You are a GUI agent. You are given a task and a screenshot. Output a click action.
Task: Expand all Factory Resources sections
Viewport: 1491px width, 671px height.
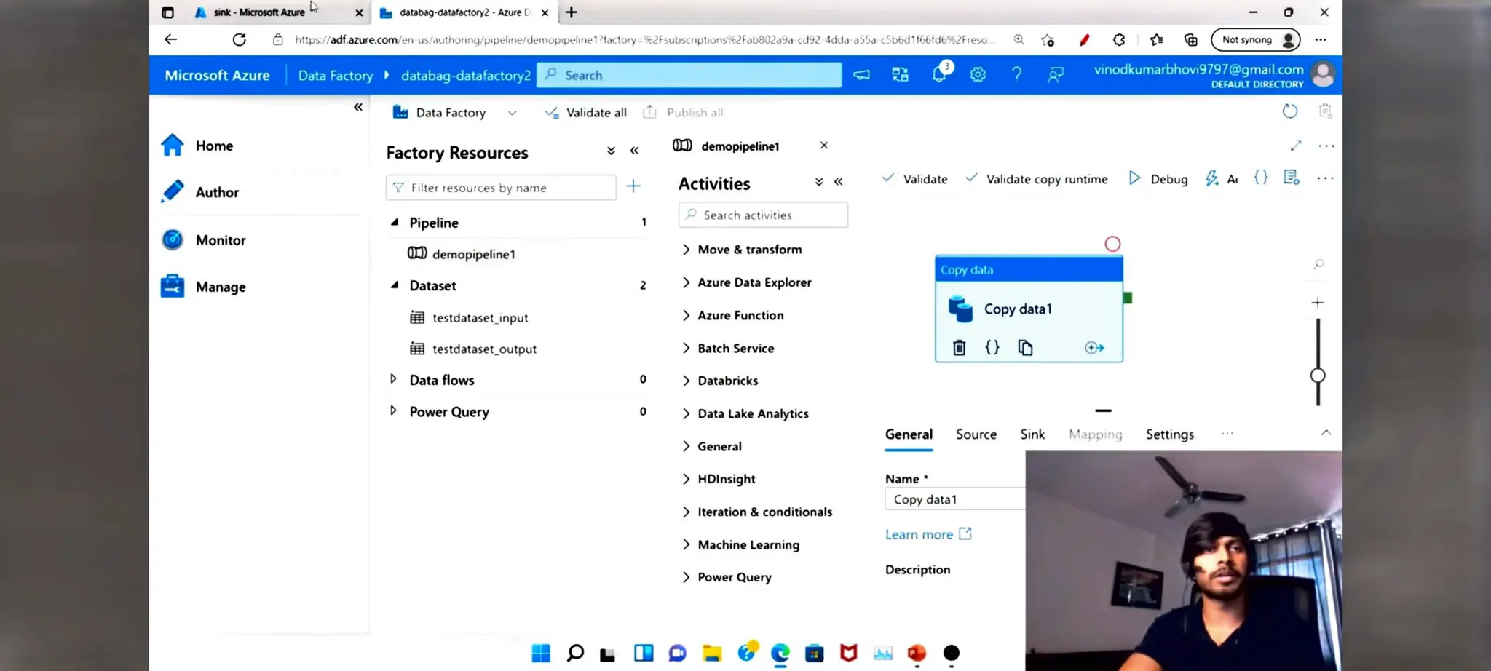[611, 151]
